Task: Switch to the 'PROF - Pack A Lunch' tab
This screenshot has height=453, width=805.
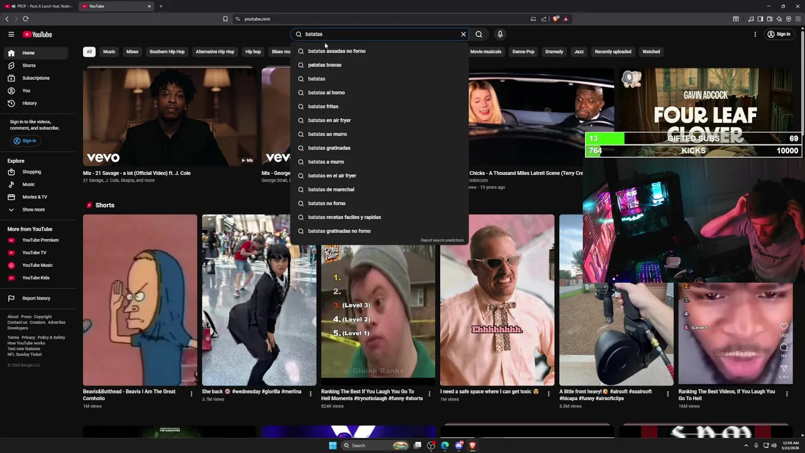Action: [39, 6]
